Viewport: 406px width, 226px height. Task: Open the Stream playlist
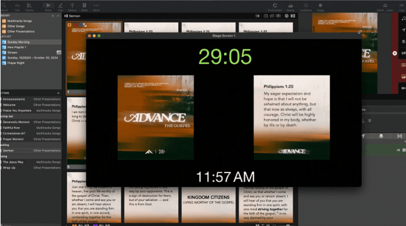pos(31,52)
